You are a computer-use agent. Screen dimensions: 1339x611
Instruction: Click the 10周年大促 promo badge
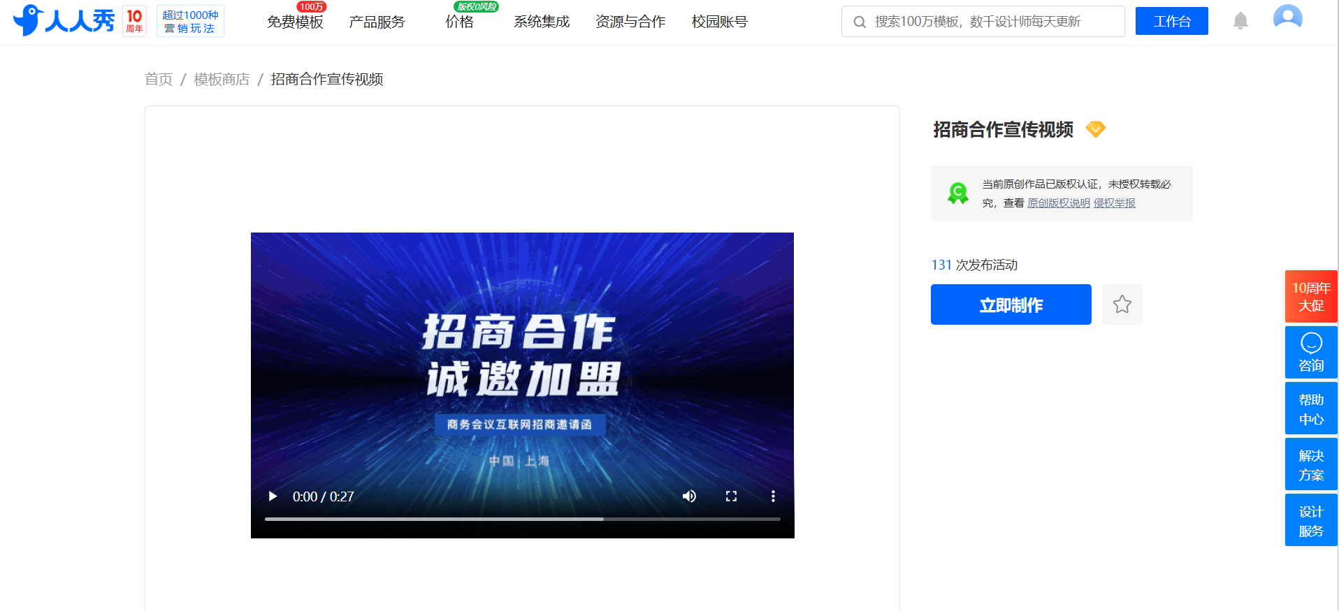[x=1311, y=297]
